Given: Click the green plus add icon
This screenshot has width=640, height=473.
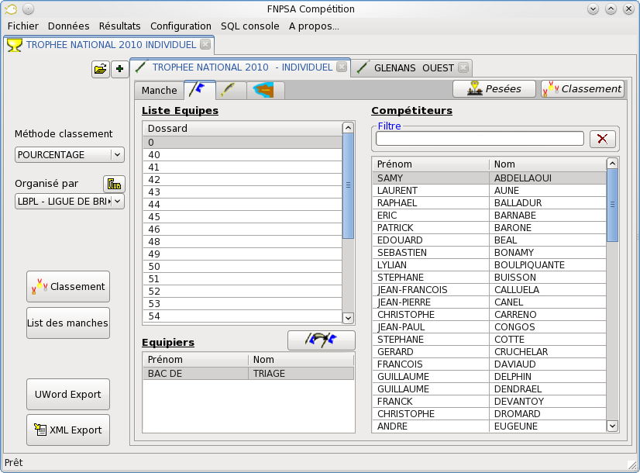Looking at the screenshot, I should pos(119,69).
